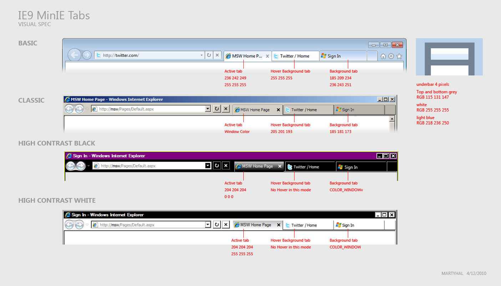
Task: Click Forward arrow in Basic browser
Action: pyautogui.click(x=87, y=55)
